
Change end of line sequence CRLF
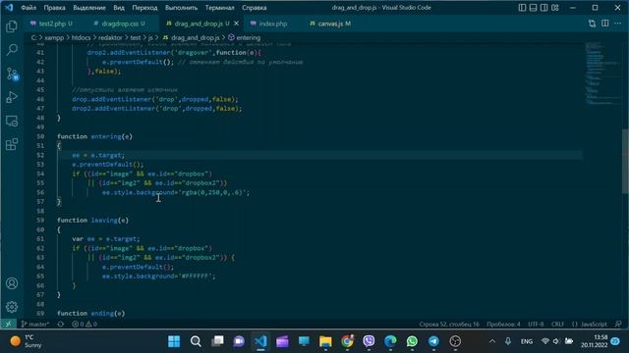point(557,325)
